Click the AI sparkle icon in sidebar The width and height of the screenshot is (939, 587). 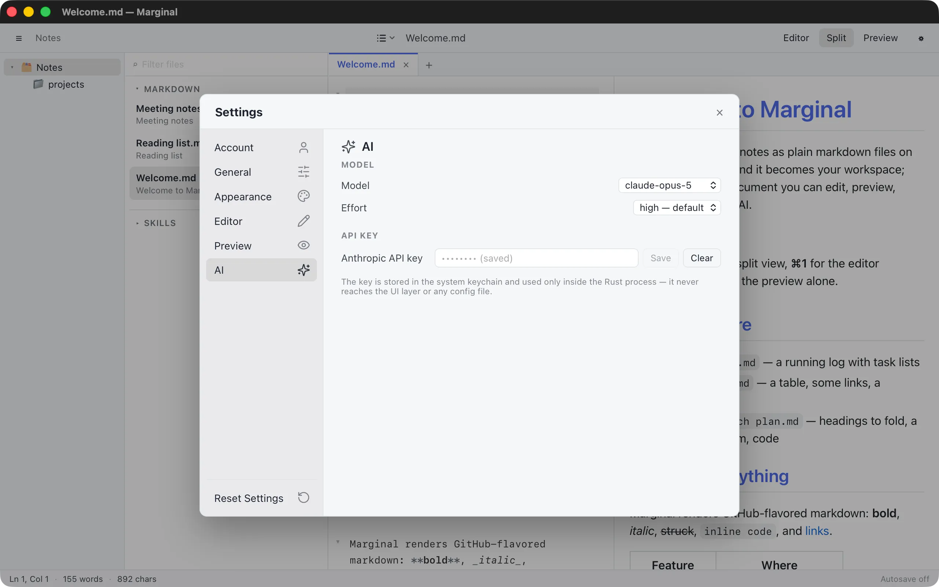point(303,270)
